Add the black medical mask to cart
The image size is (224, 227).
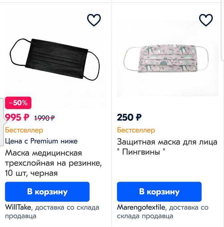[x=47, y=192]
